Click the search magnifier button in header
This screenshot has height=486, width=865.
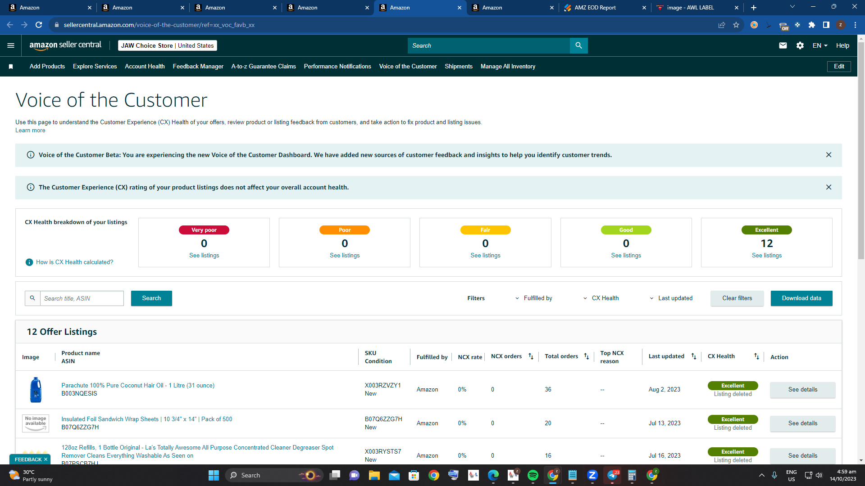578,45
